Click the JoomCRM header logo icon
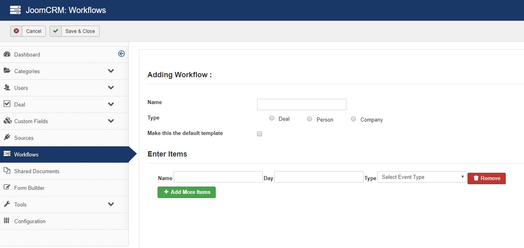 tap(15, 10)
